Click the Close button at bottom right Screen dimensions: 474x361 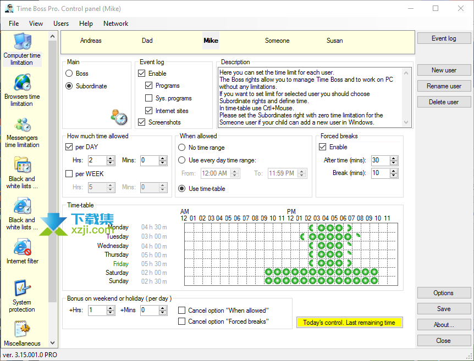pyautogui.click(x=444, y=341)
